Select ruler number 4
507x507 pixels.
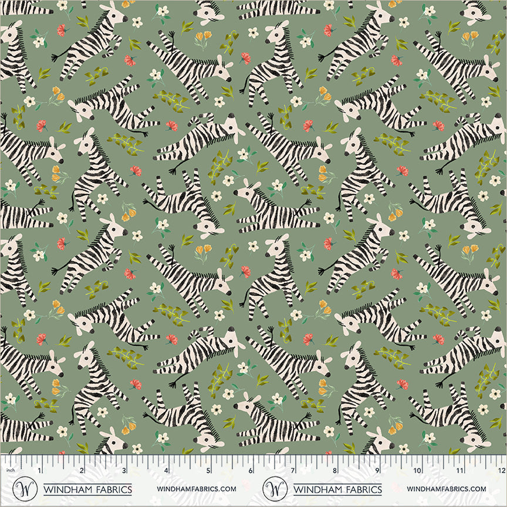click(166, 470)
